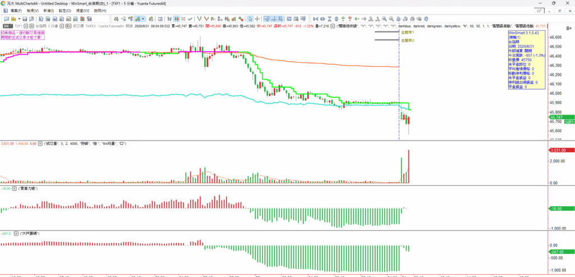Select the hand pan tool icon

click(426, 19)
